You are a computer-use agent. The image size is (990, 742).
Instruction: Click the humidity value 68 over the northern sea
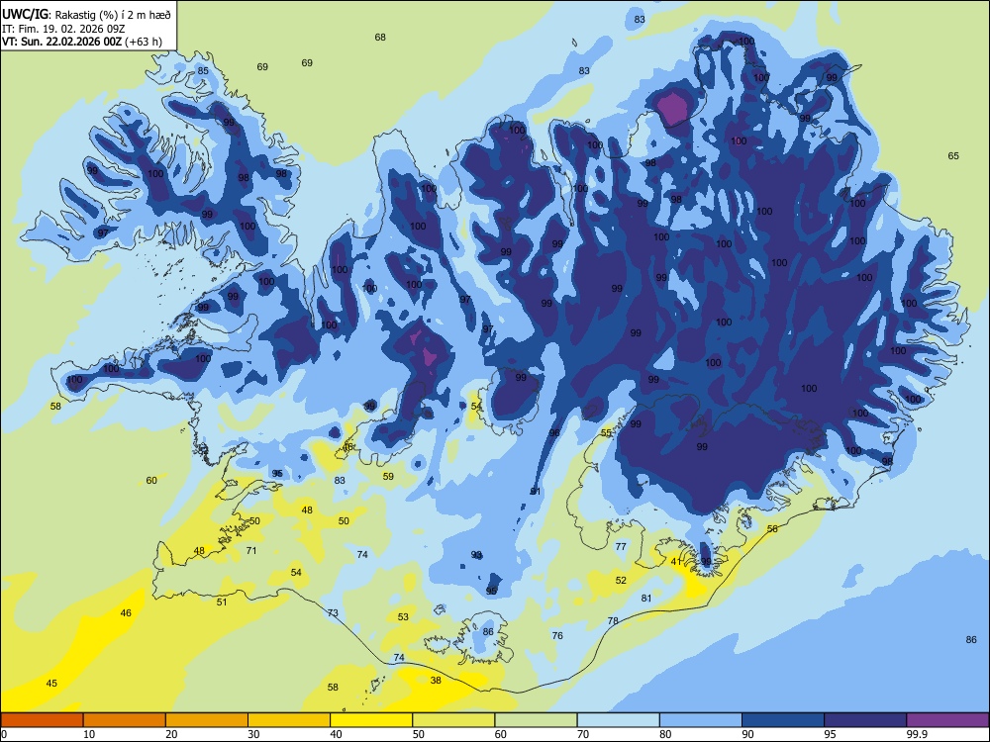[380, 38]
